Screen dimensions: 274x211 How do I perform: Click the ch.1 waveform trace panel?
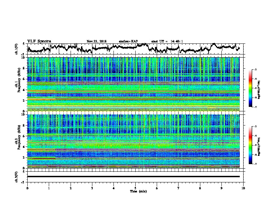pos(136,49)
